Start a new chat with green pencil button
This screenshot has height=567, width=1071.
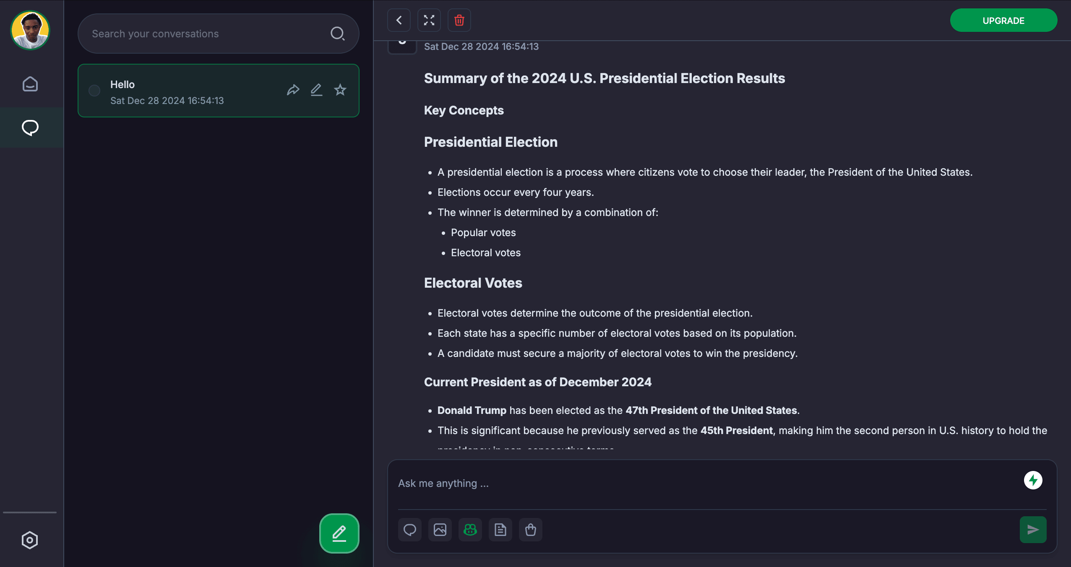(339, 533)
